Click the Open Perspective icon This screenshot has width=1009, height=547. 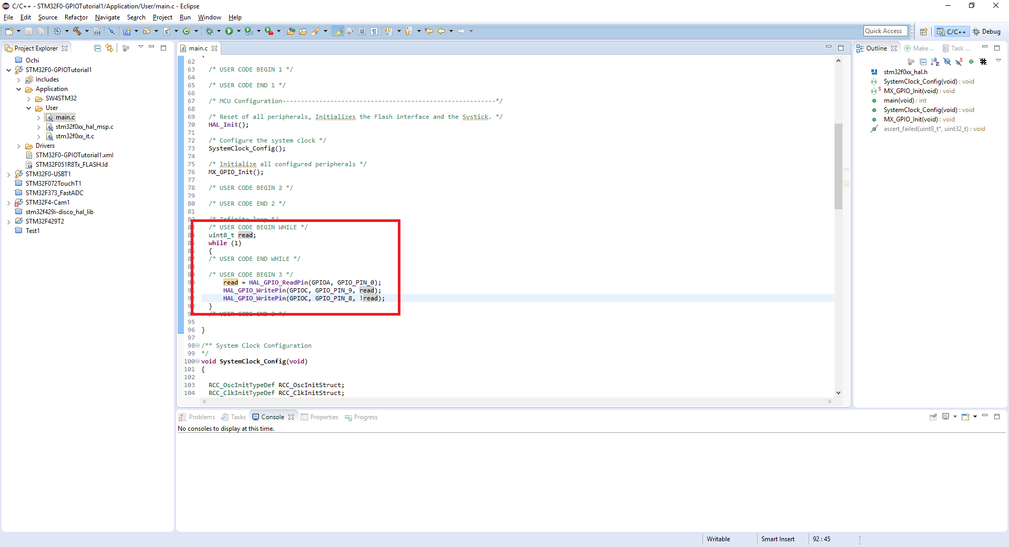tap(923, 32)
